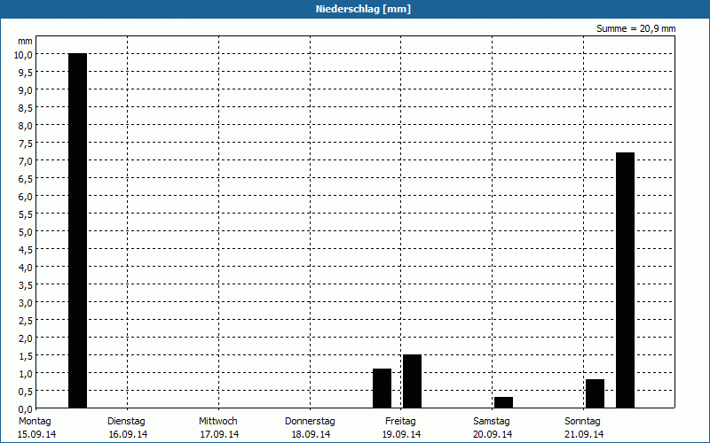Click the Samstag day label
Image resolution: width=710 pixels, height=443 pixels.
point(492,421)
